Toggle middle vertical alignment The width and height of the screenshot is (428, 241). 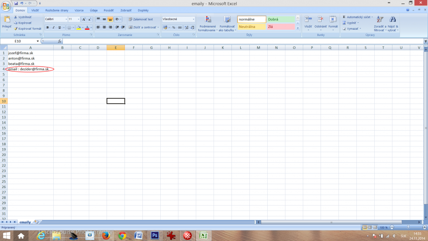[104, 19]
